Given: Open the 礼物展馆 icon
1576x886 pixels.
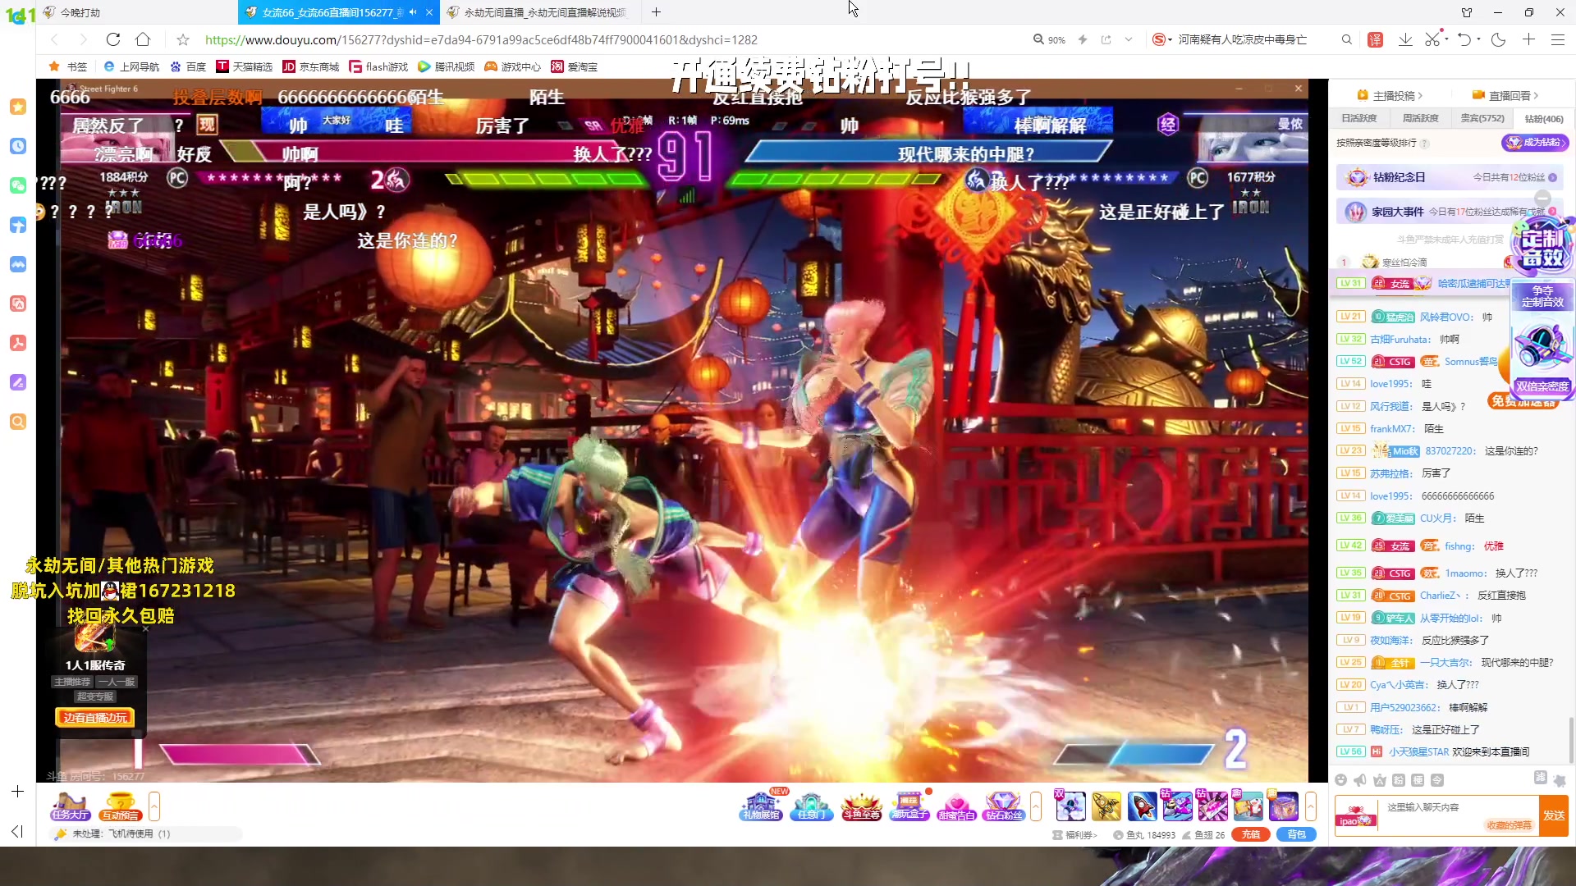Looking at the screenshot, I should tap(762, 806).
